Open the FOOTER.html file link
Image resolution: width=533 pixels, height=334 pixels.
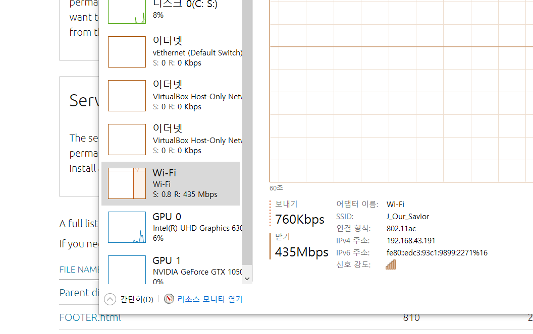90,318
